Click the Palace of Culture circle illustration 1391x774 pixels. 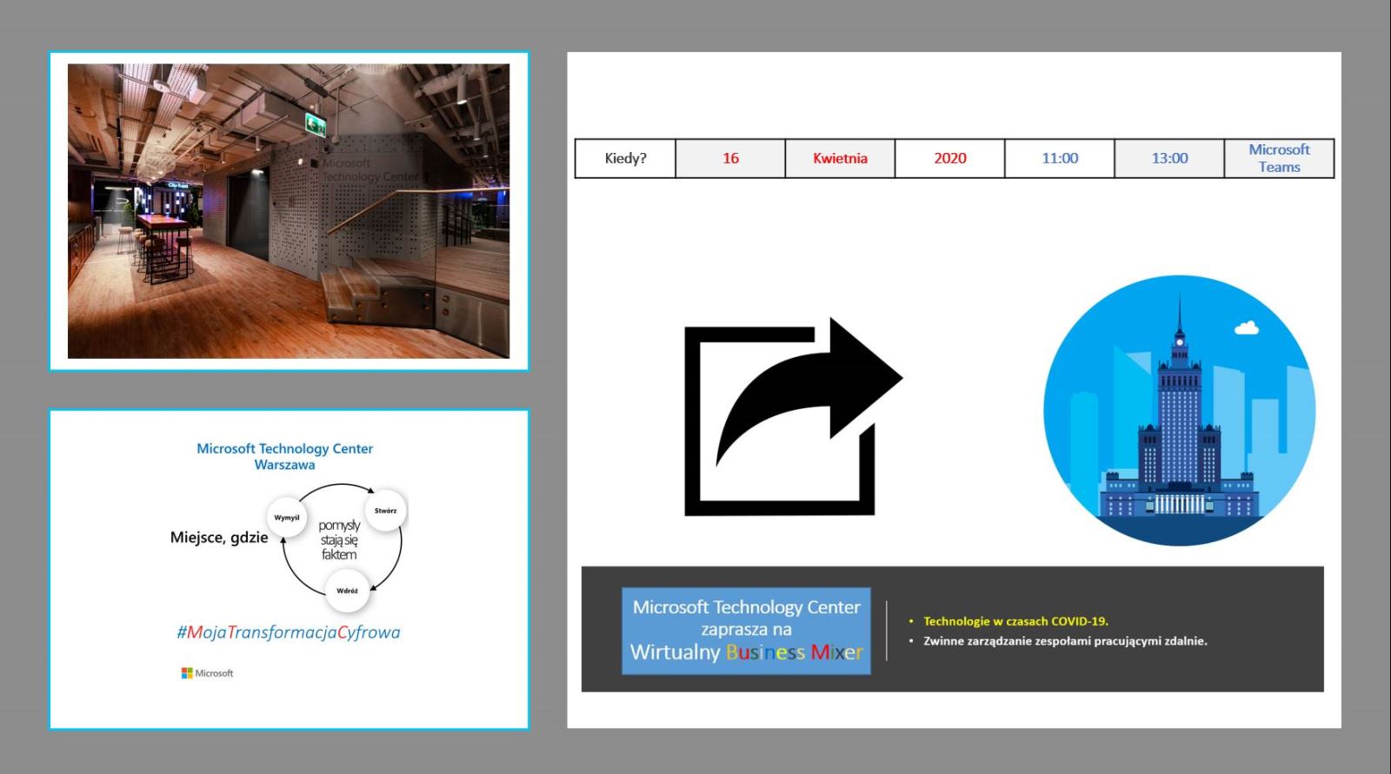point(1179,411)
